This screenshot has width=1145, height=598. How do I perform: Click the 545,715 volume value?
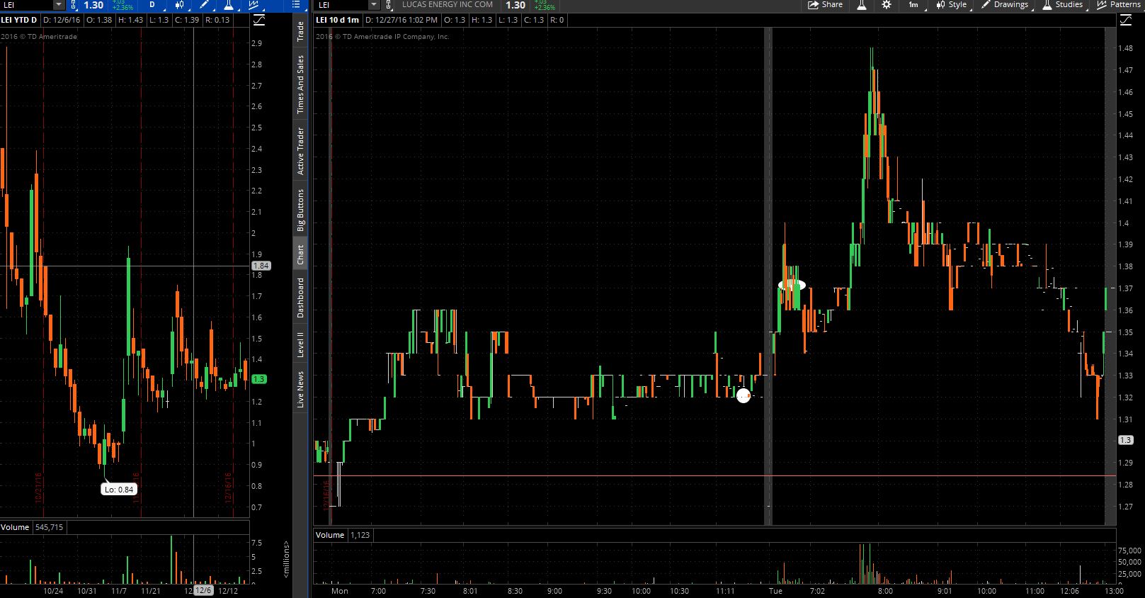(x=48, y=527)
